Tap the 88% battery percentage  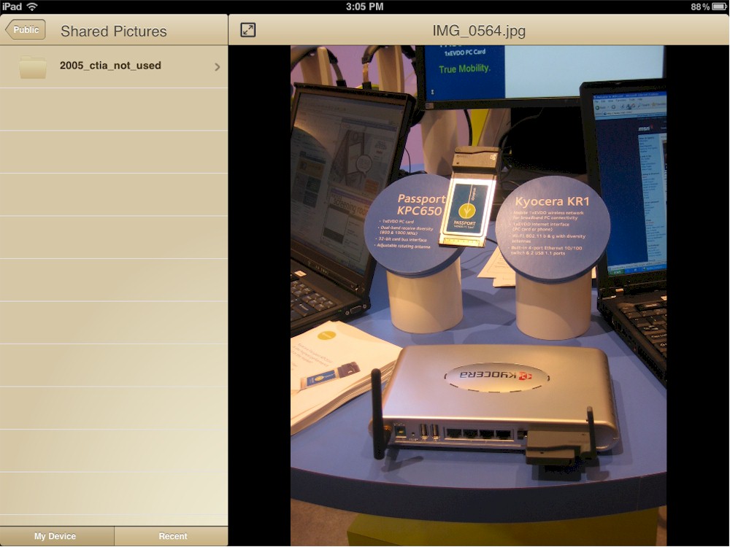(700, 7)
